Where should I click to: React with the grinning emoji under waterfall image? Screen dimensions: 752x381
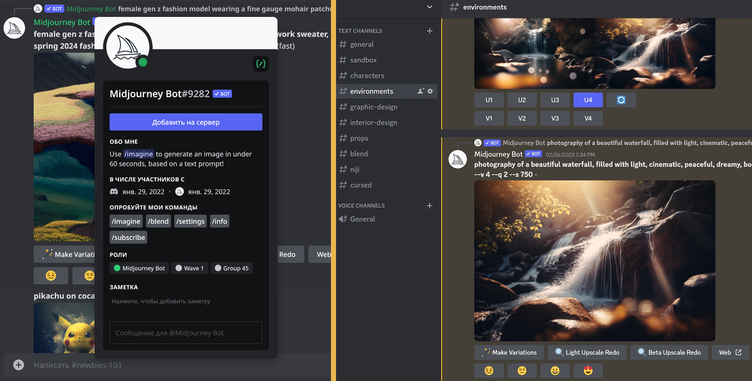555,370
